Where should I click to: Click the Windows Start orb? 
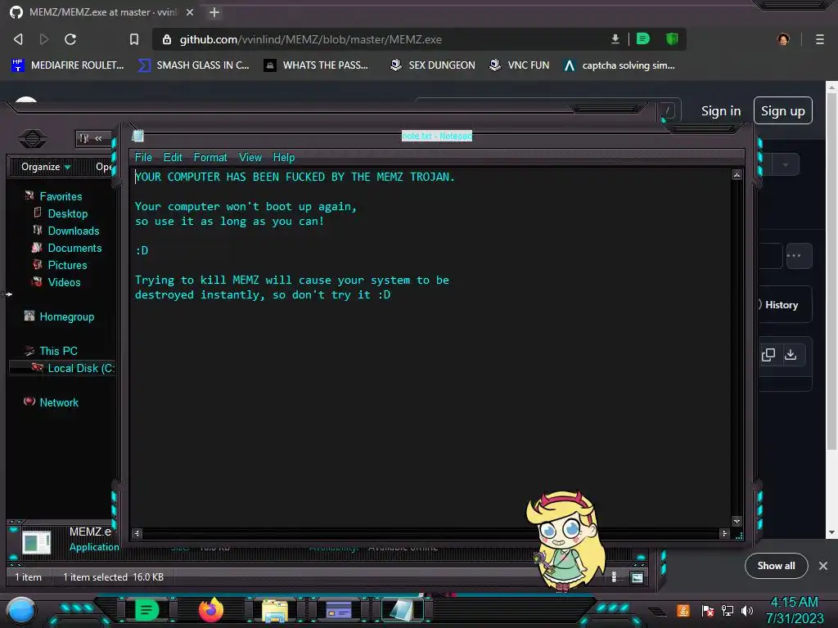click(21, 612)
